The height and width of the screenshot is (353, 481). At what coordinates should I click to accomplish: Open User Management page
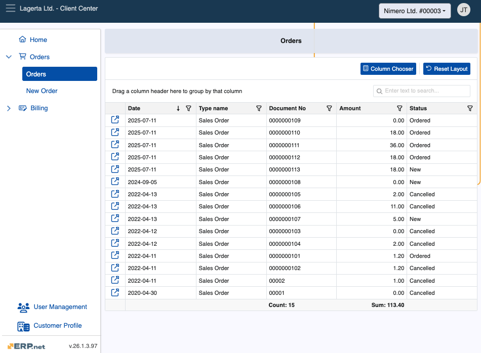60,307
